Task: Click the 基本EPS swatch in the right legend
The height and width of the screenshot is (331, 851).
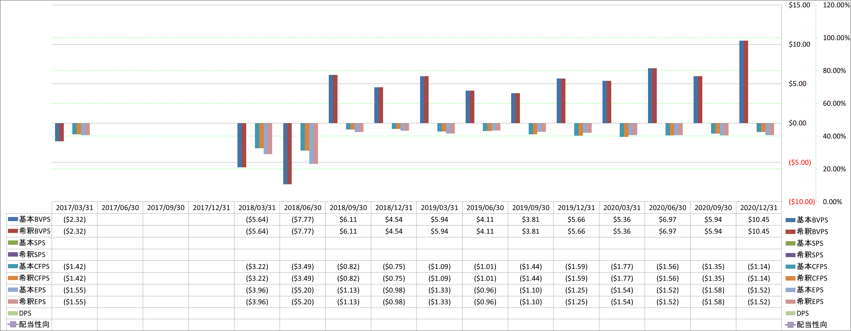Action: pyautogui.click(x=790, y=290)
